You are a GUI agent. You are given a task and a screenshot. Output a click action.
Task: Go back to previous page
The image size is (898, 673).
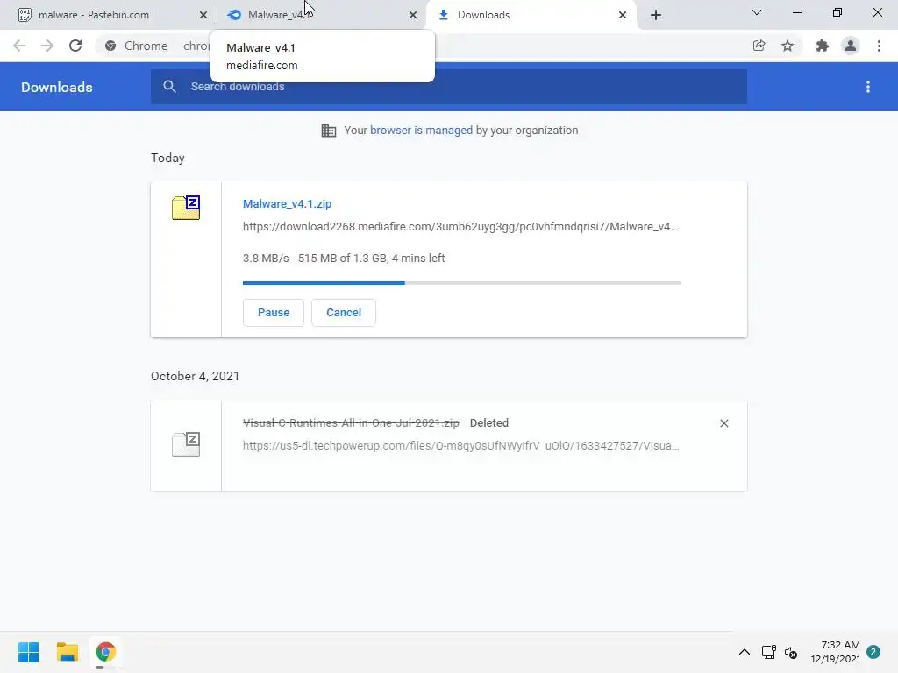point(19,46)
